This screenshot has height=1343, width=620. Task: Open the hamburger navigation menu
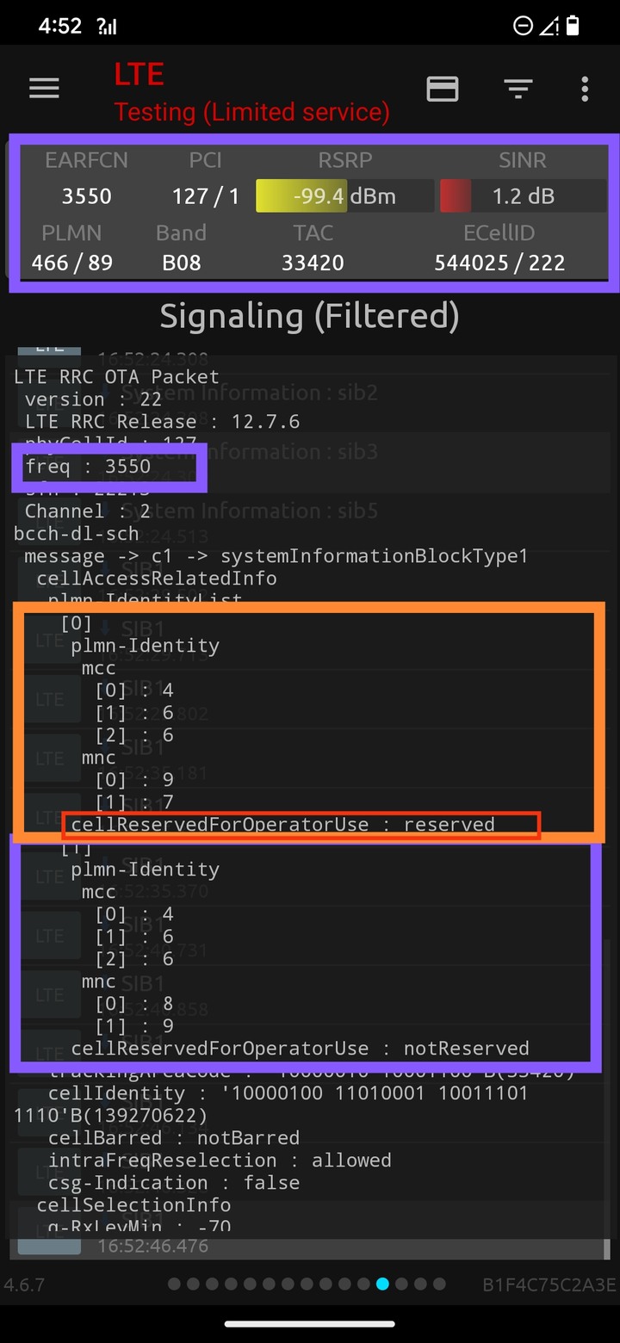point(44,89)
